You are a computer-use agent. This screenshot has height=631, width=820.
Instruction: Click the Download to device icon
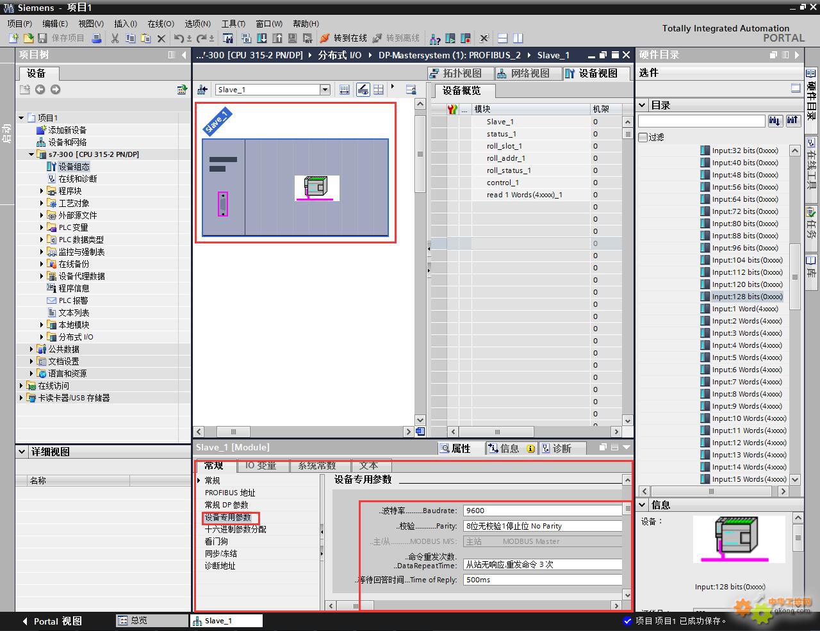[262, 38]
